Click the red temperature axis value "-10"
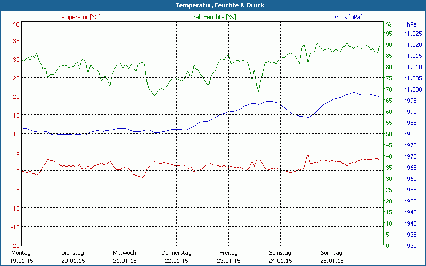The image size is (426, 266). pyautogui.click(x=15, y=209)
